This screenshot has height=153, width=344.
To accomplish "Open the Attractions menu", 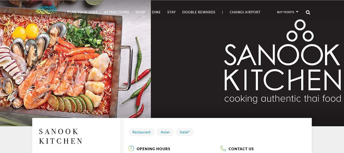I will [x=116, y=12].
